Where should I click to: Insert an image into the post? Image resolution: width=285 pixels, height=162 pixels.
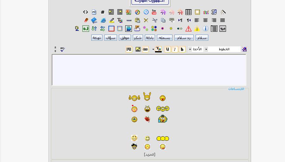pyautogui.click(x=138, y=49)
